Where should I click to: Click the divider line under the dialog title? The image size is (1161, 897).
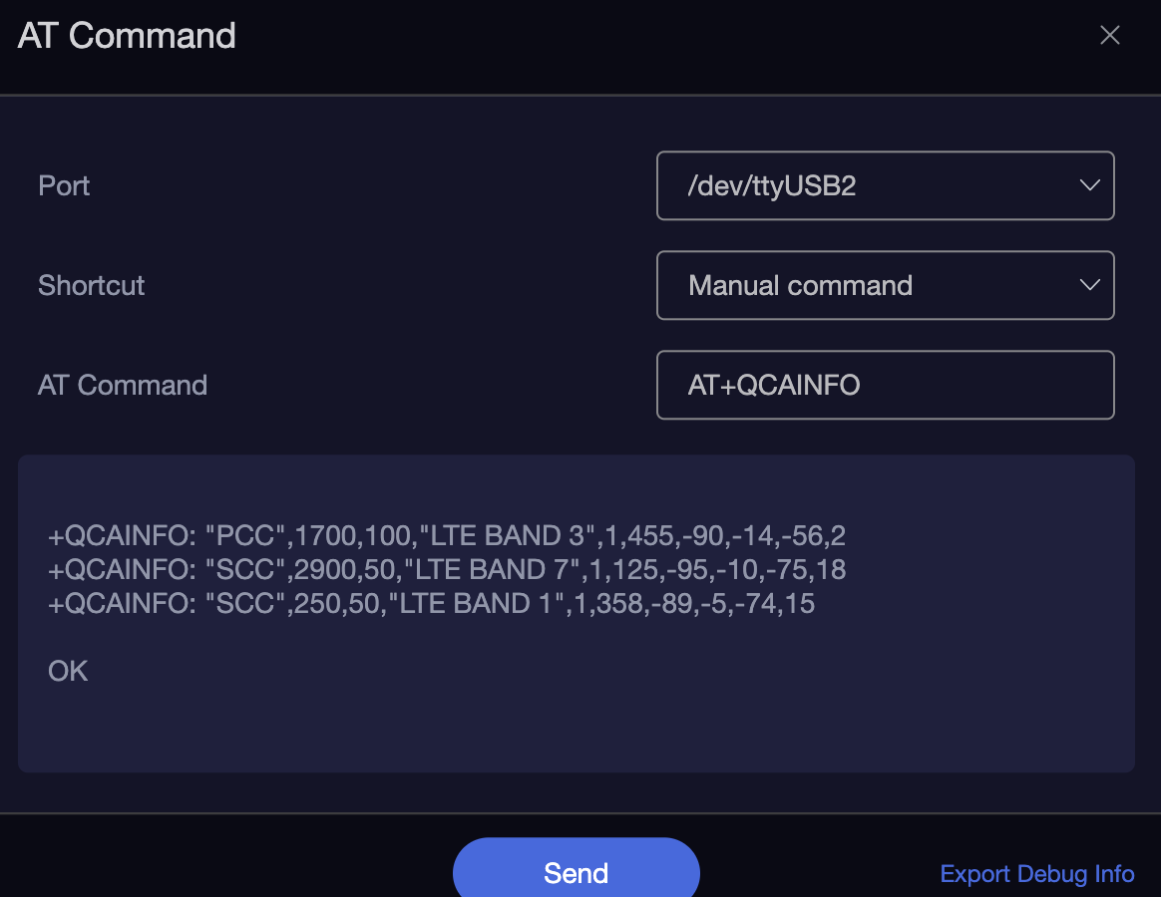click(580, 96)
